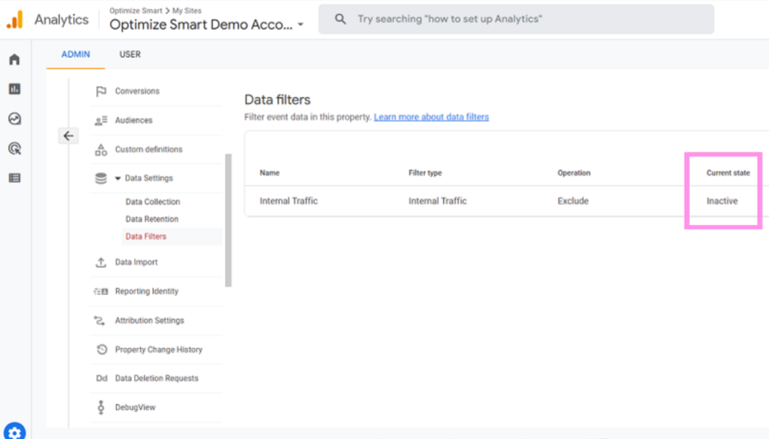Click the Google Analytics logo
769x439 pixels.
click(15, 20)
